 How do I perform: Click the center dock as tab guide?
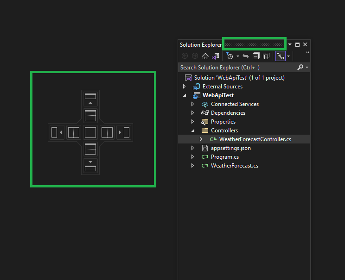(x=90, y=132)
